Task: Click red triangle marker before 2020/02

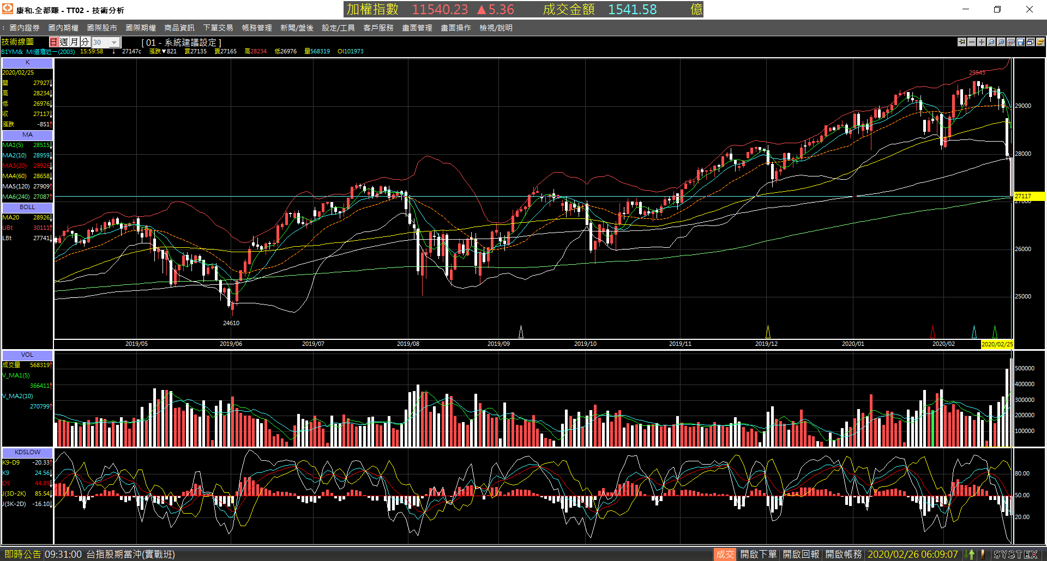Action: coord(932,332)
